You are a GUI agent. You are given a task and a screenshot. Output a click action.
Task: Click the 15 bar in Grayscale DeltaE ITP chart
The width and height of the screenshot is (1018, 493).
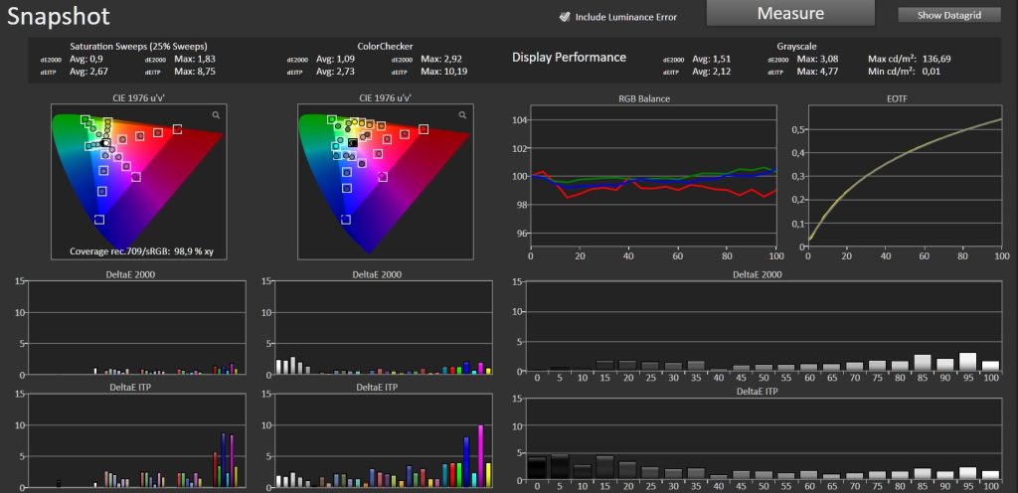[604, 467]
